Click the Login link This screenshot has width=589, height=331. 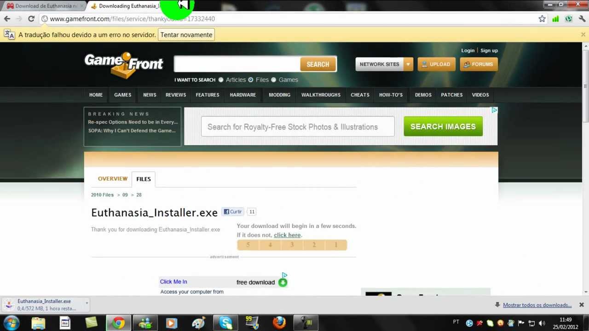tap(468, 51)
